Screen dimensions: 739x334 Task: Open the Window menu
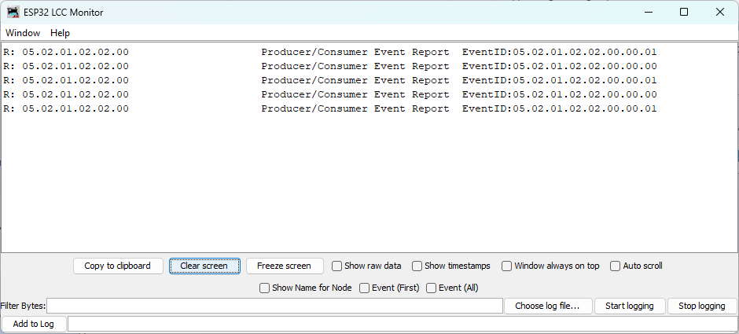click(x=23, y=33)
